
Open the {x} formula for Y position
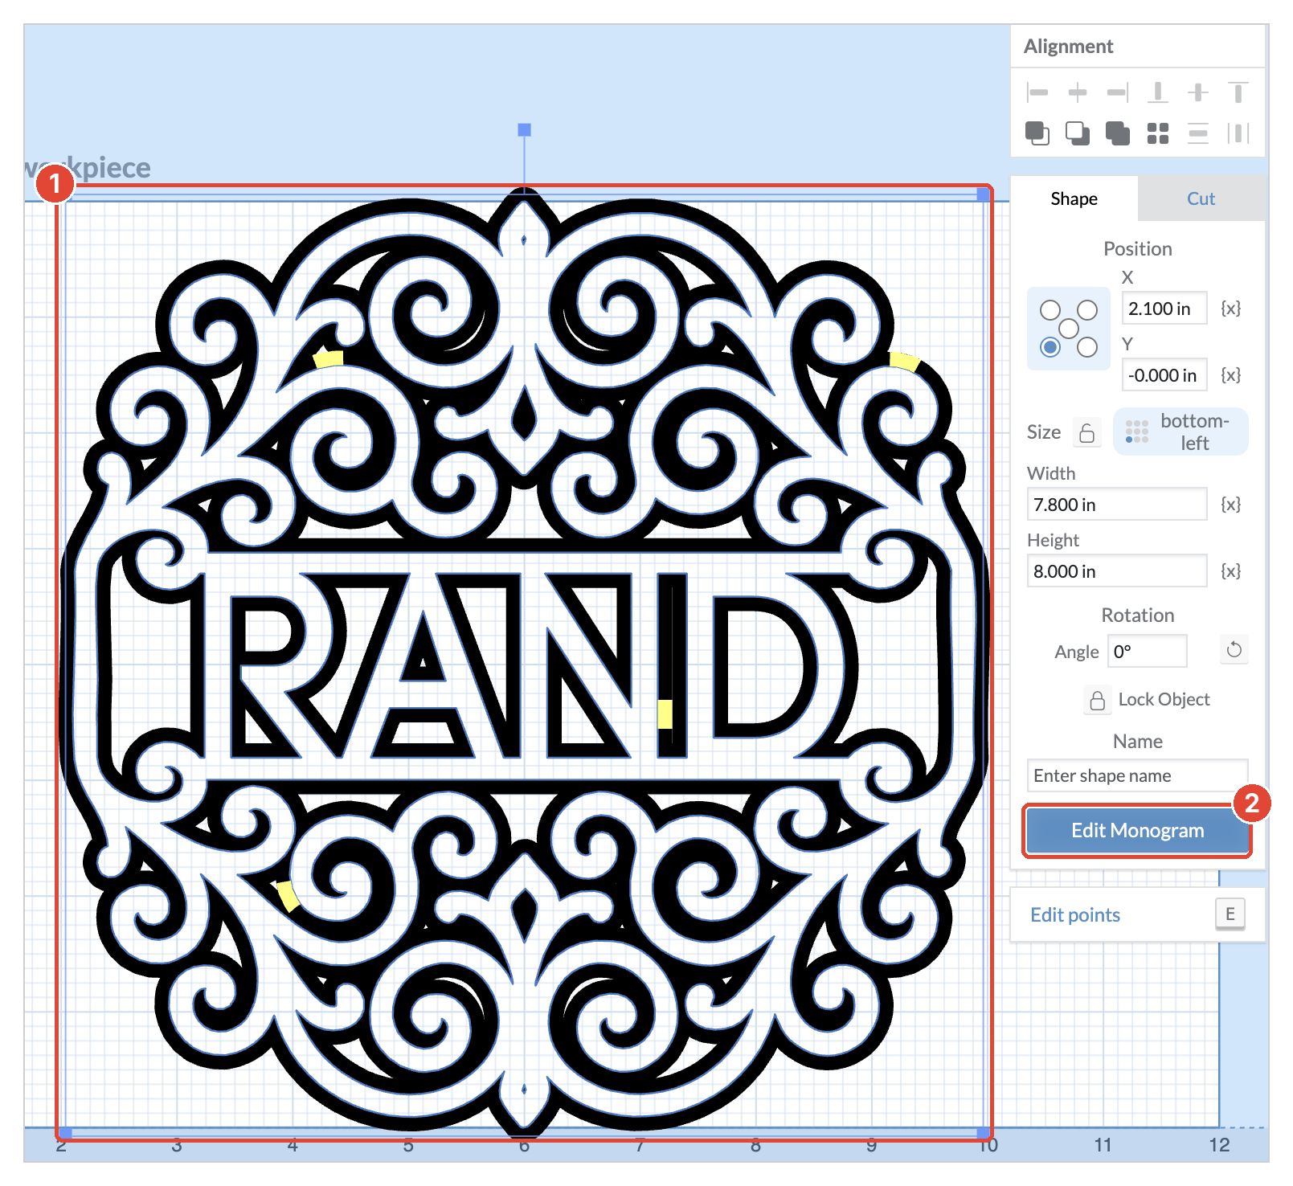pos(1230,375)
